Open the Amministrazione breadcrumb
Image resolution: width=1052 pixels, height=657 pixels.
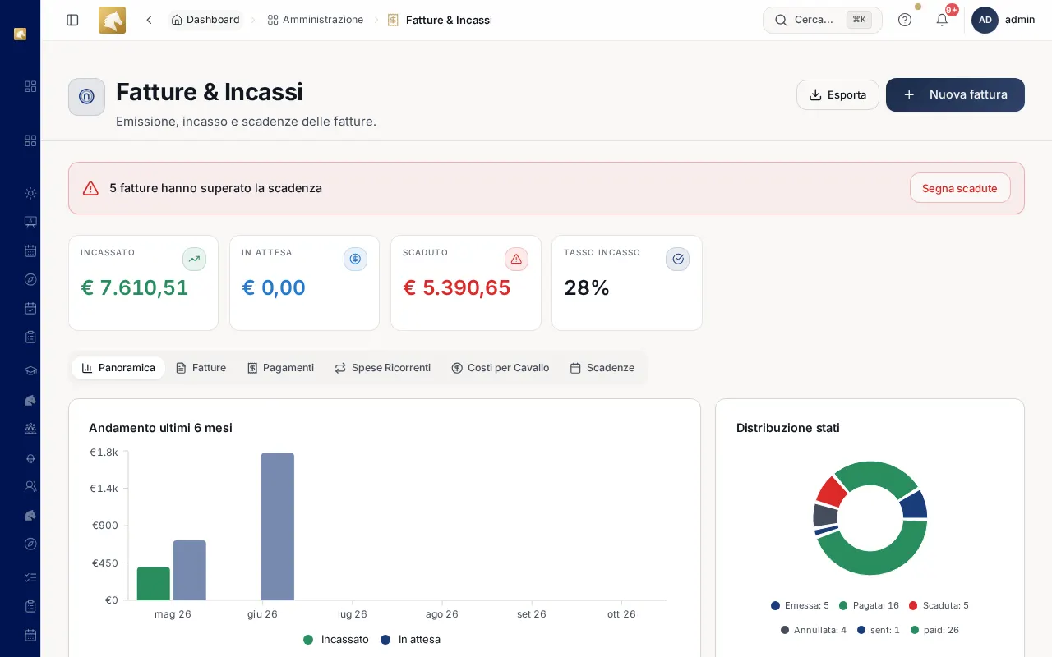tap(316, 20)
